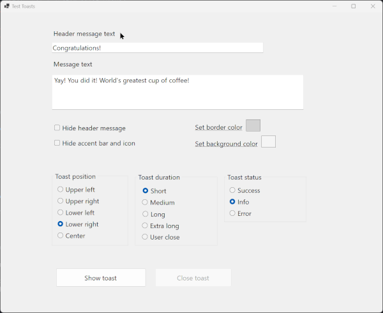Screen dimensions: 383x313
Task: Select Lower left toast position
Action: click(61, 213)
